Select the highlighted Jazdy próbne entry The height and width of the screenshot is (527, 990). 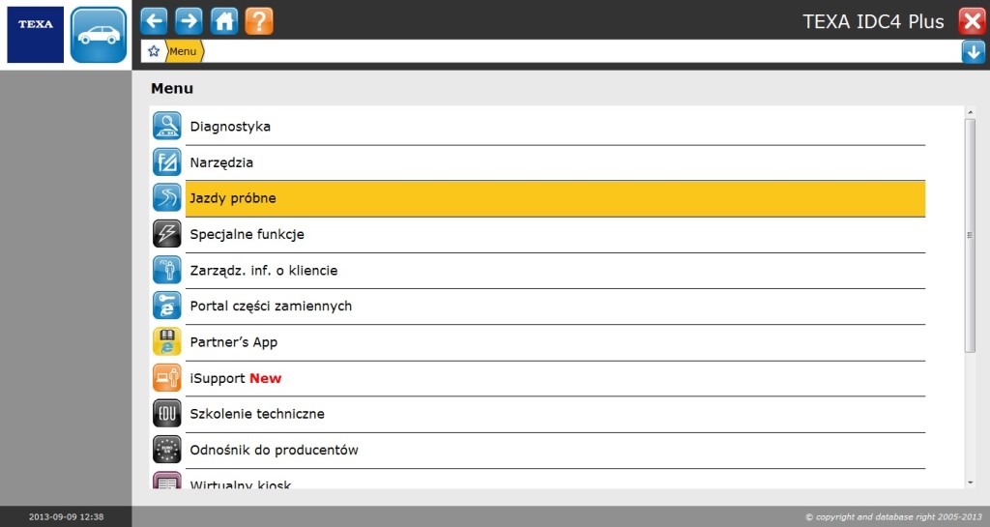coord(555,198)
